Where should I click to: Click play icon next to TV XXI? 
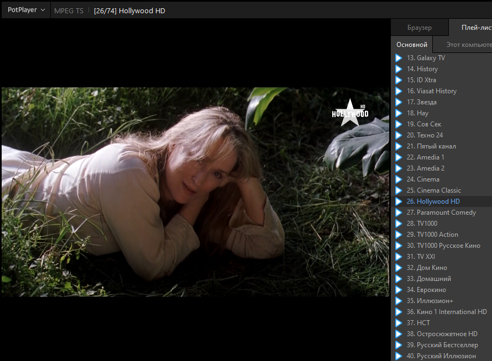tap(399, 257)
